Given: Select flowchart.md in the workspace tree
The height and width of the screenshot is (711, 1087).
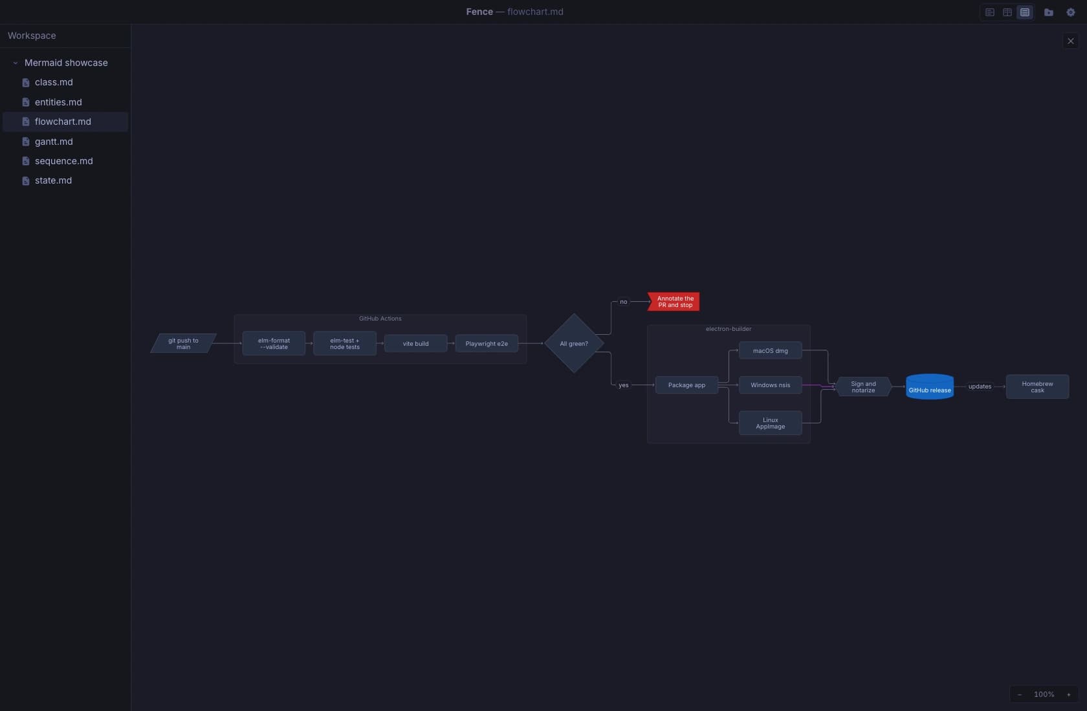Looking at the screenshot, I should click(65, 122).
